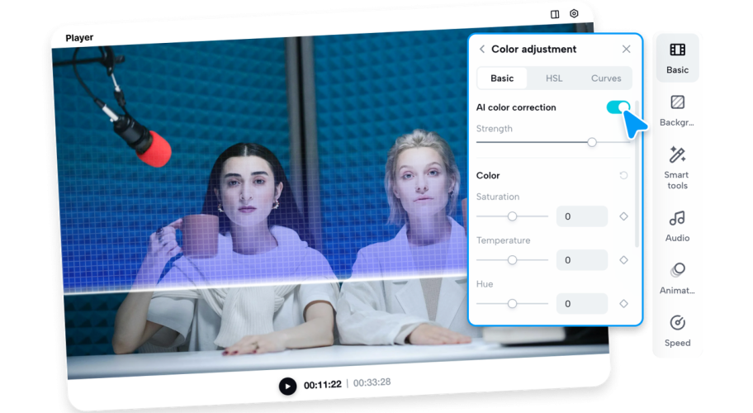Add keyframe diamond for Hue
This screenshot has width=753, height=413.
pyautogui.click(x=623, y=304)
